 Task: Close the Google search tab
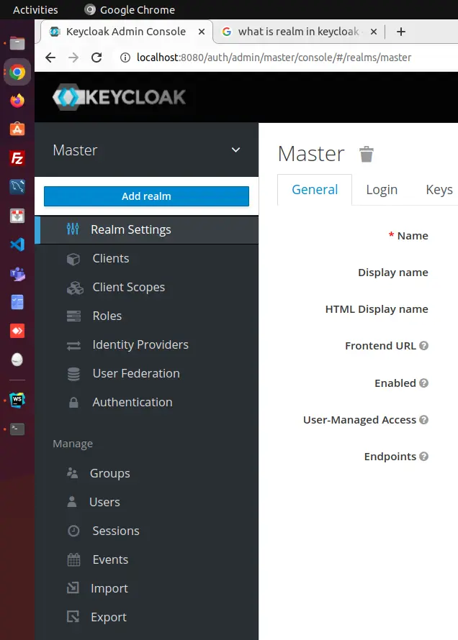[374, 32]
